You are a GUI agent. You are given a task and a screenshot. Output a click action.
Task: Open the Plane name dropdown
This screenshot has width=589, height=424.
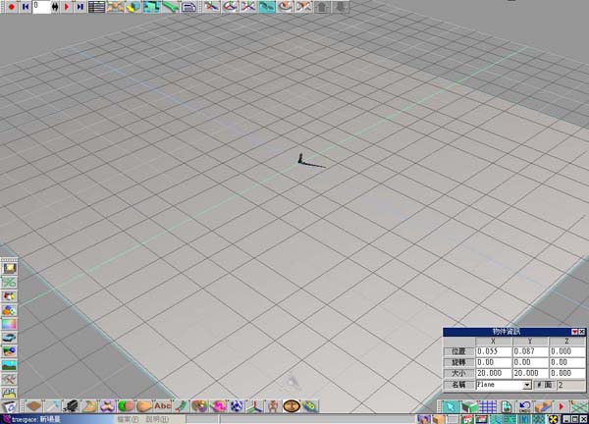[x=527, y=386]
